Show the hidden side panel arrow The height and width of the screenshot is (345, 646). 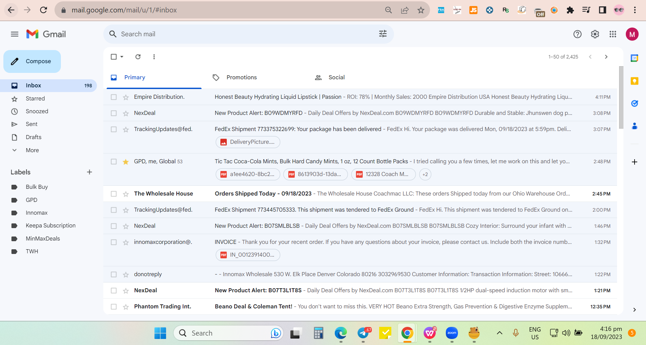pyautogui.click(x=635, y=310)
